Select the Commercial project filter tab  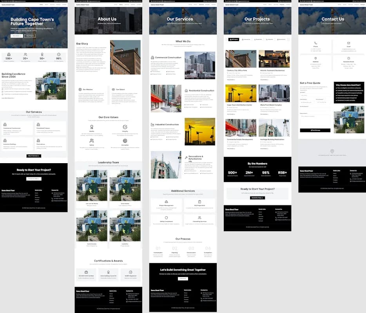[x=246, y=40]
